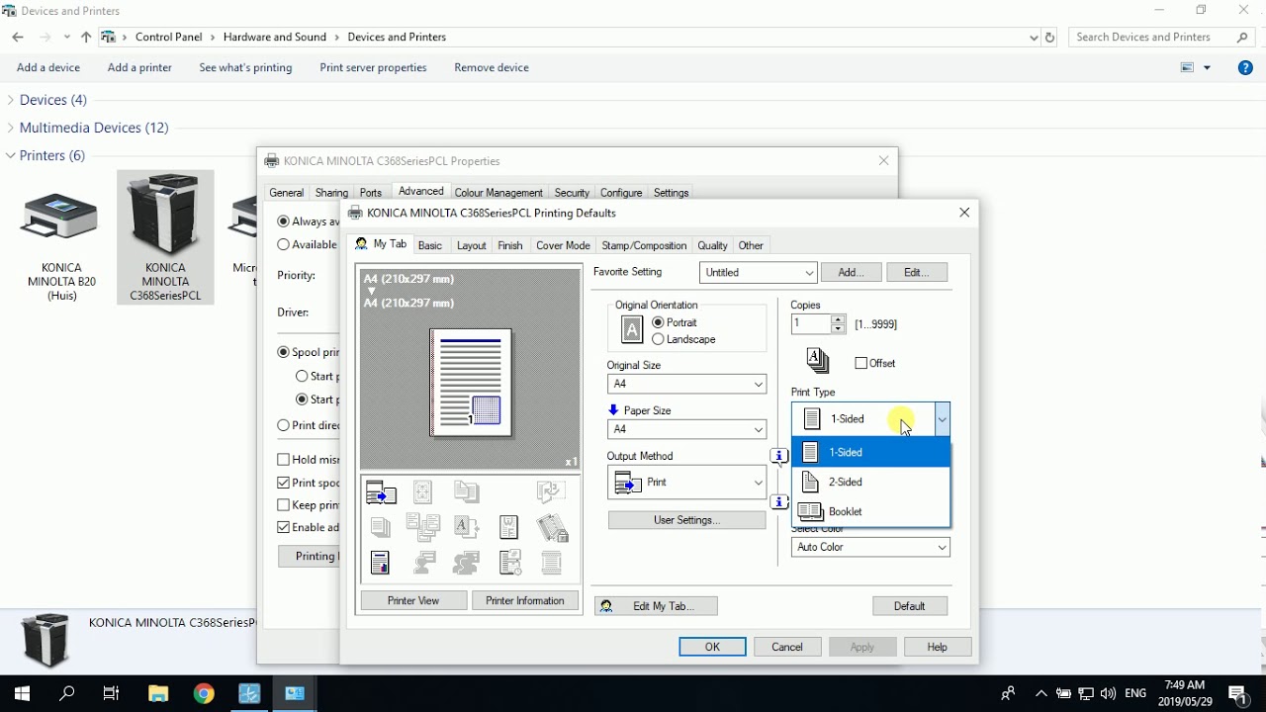This screenshot has width=1266, height=712.
Task: Click the greyed folded-sheets arrow icon in the grid's top row
Action: pos(551,491)
